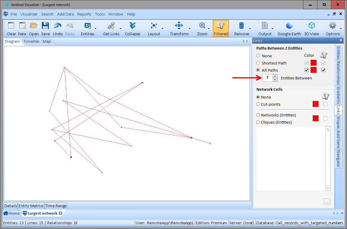Image resolution: width=347 pixels, height=229 pixels.
Task: Switch to 3D View
Action: point(311,28)
